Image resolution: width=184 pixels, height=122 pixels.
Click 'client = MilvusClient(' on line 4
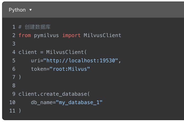pos(53,52)
